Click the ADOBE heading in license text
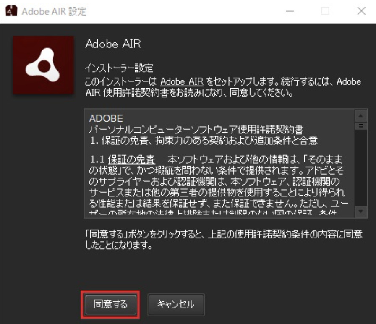 (106, 118)
